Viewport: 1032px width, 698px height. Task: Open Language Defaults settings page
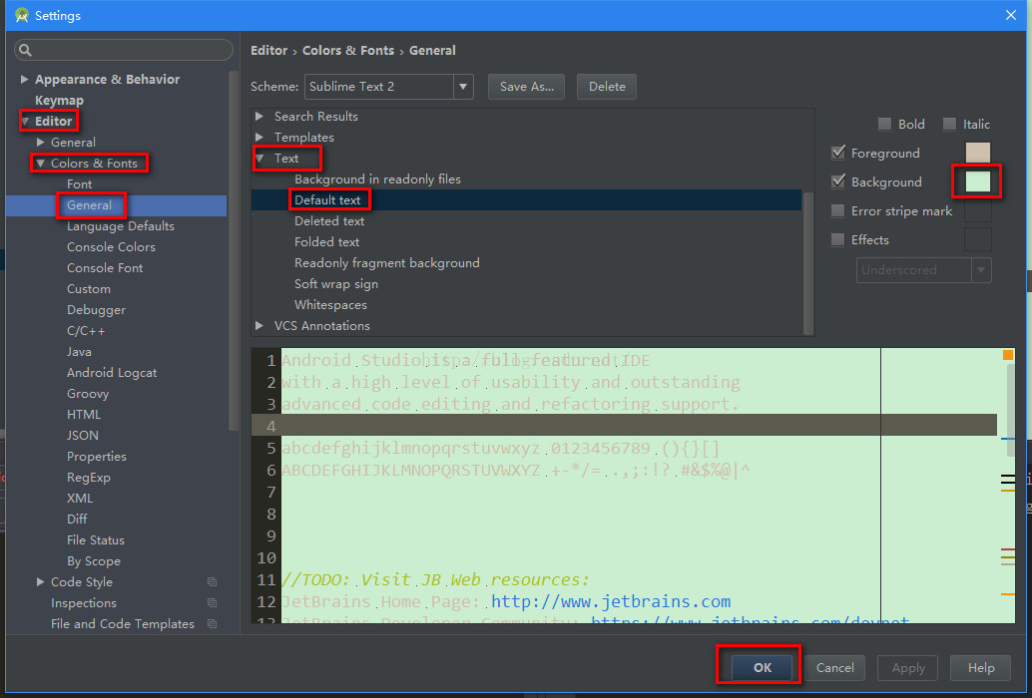coord(121,226)
